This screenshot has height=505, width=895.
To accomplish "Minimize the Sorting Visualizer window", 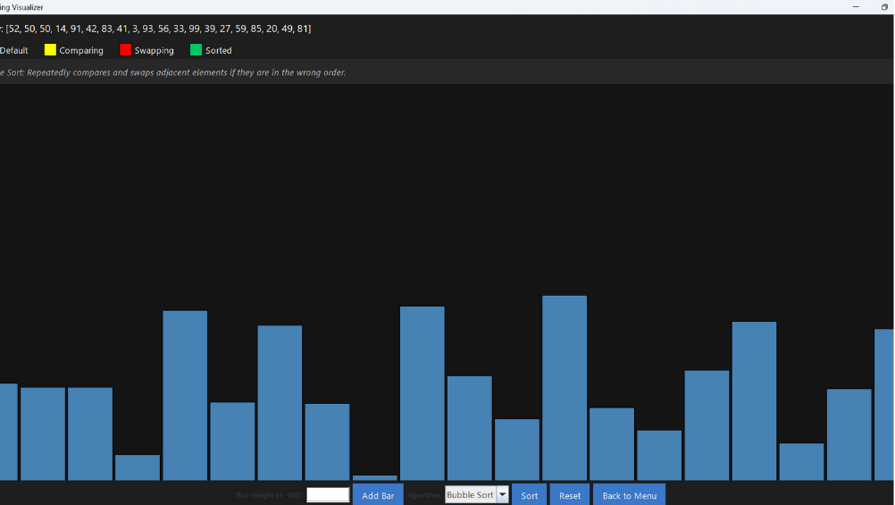I will tap(856, 7).
